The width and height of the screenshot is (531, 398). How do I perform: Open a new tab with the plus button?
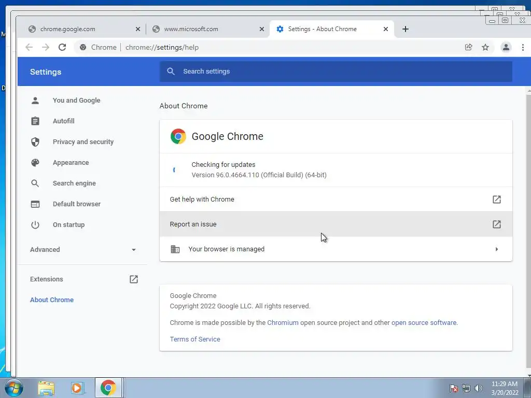(406, 29)
